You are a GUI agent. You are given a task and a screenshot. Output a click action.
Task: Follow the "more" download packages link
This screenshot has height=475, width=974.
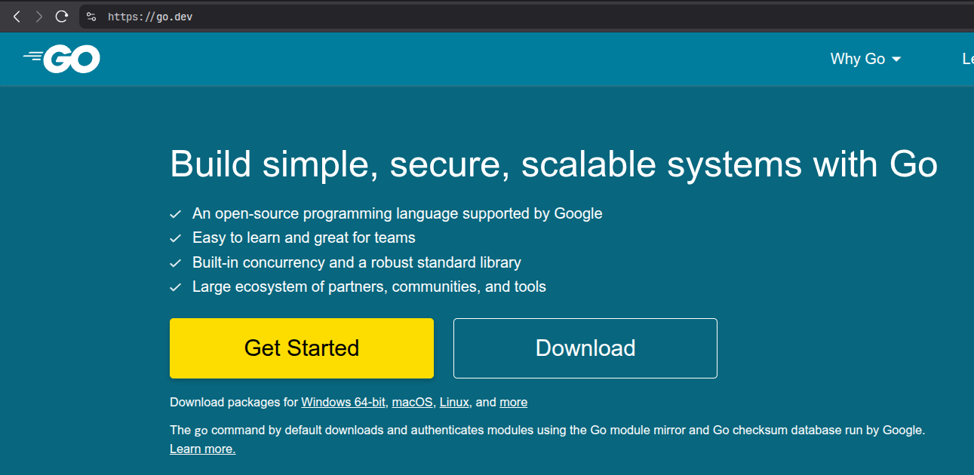point(513,402)
